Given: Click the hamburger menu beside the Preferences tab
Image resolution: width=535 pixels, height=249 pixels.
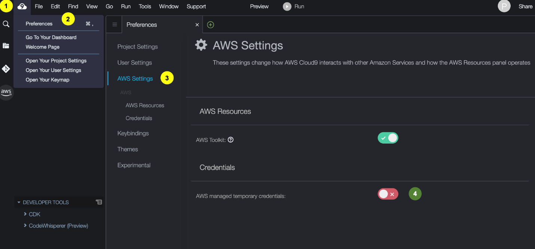Looking at the screenshot, I should tap(114, 24).
